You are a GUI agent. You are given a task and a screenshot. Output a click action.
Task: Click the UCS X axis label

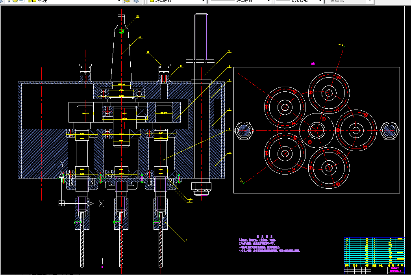pyautogui.click(x=101, y=204)
